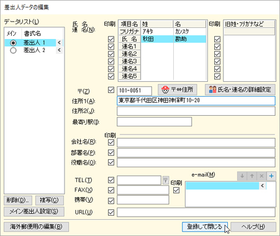Screen dimensions: 280x236
Task: Toggle the 会社名 print checkbox
Action: tap(111, 142)
